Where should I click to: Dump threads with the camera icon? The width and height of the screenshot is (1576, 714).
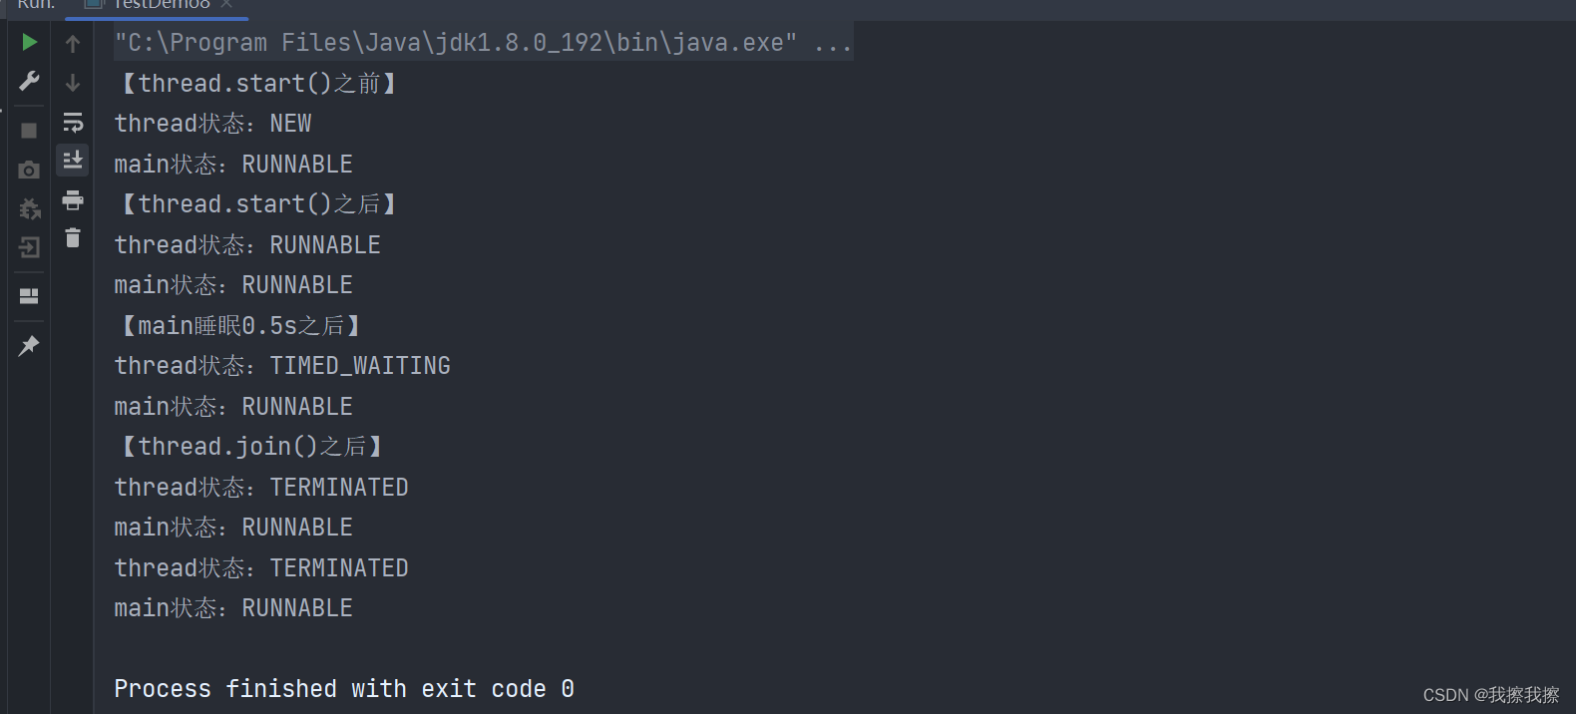[x=29, y=170]
